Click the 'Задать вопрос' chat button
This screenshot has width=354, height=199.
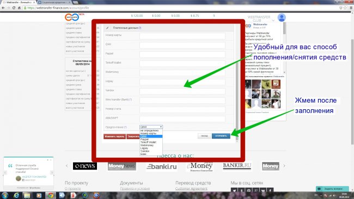click(332, 189)
